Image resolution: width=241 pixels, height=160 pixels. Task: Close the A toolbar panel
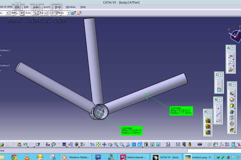pyautogui.click(x=232, y=48)
